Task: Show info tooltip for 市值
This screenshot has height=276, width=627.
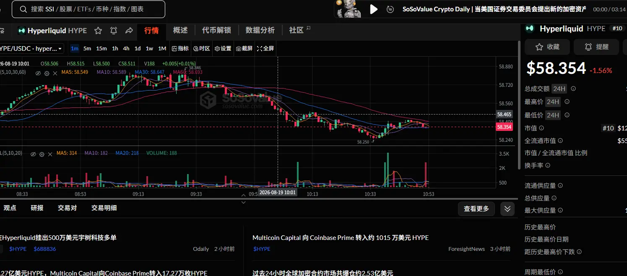Action: (541, 128)
